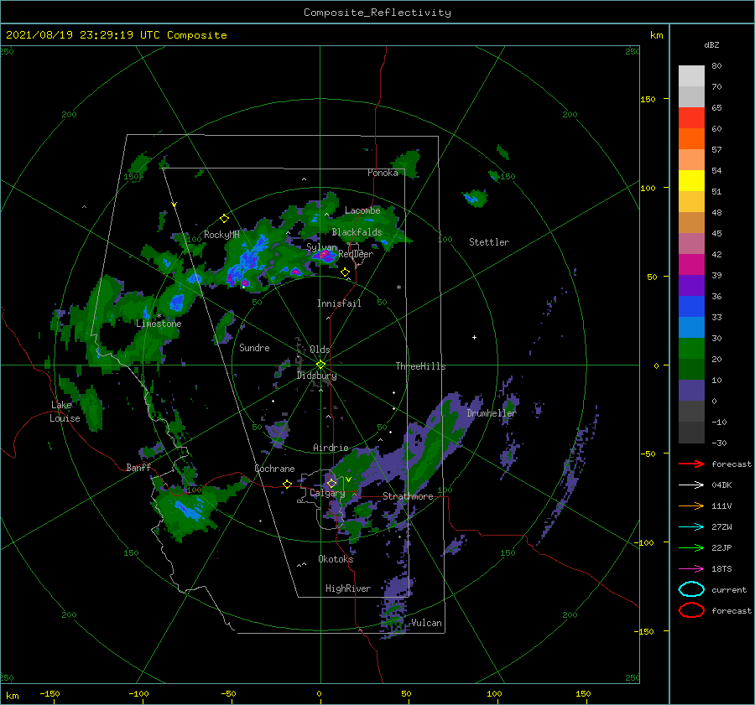Click the Stettler city label

coord(489,242)
